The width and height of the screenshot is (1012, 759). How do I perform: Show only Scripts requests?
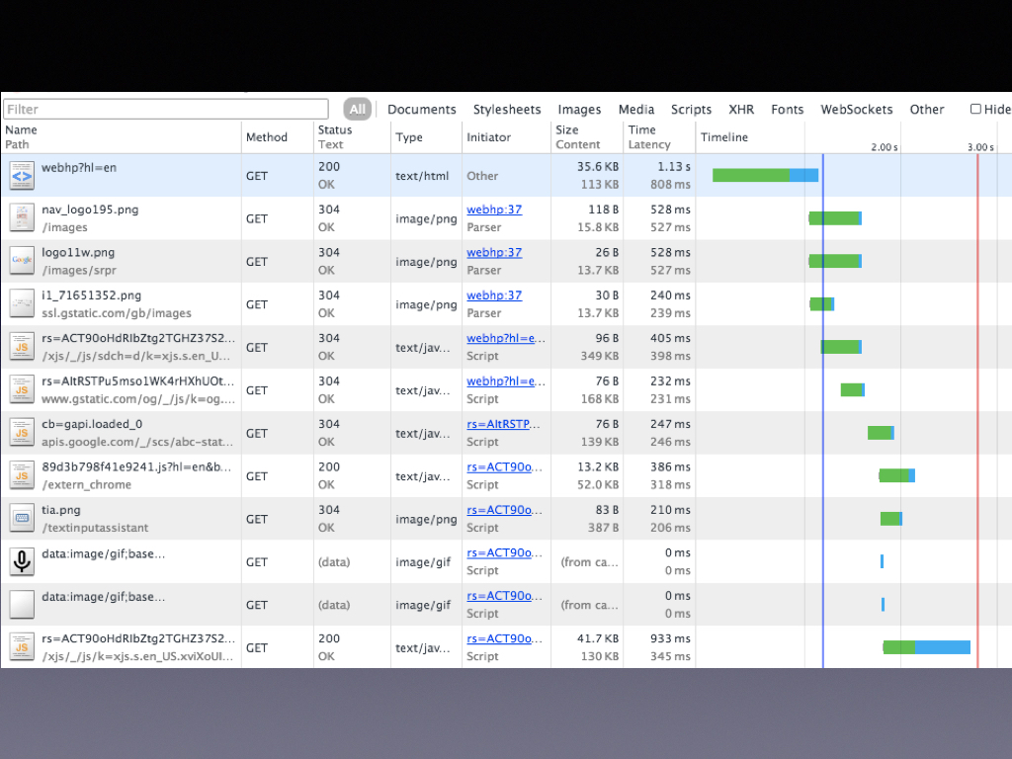coord(691,110)
